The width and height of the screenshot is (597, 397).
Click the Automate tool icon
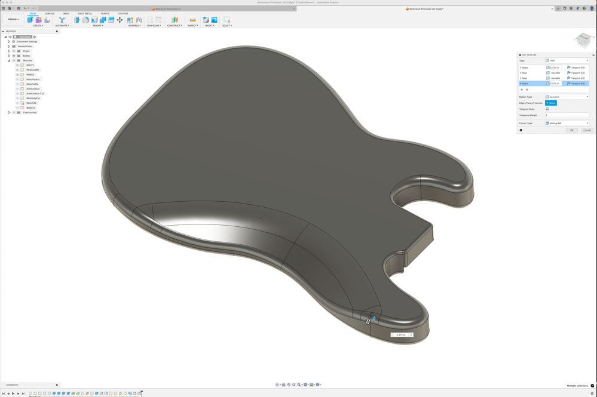point(62,20)
